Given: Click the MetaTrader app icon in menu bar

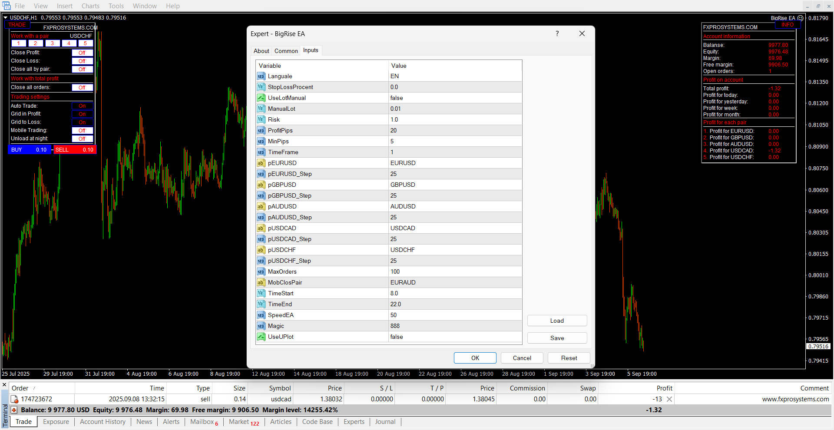Looking at the screenshot, I should (7, 6).
